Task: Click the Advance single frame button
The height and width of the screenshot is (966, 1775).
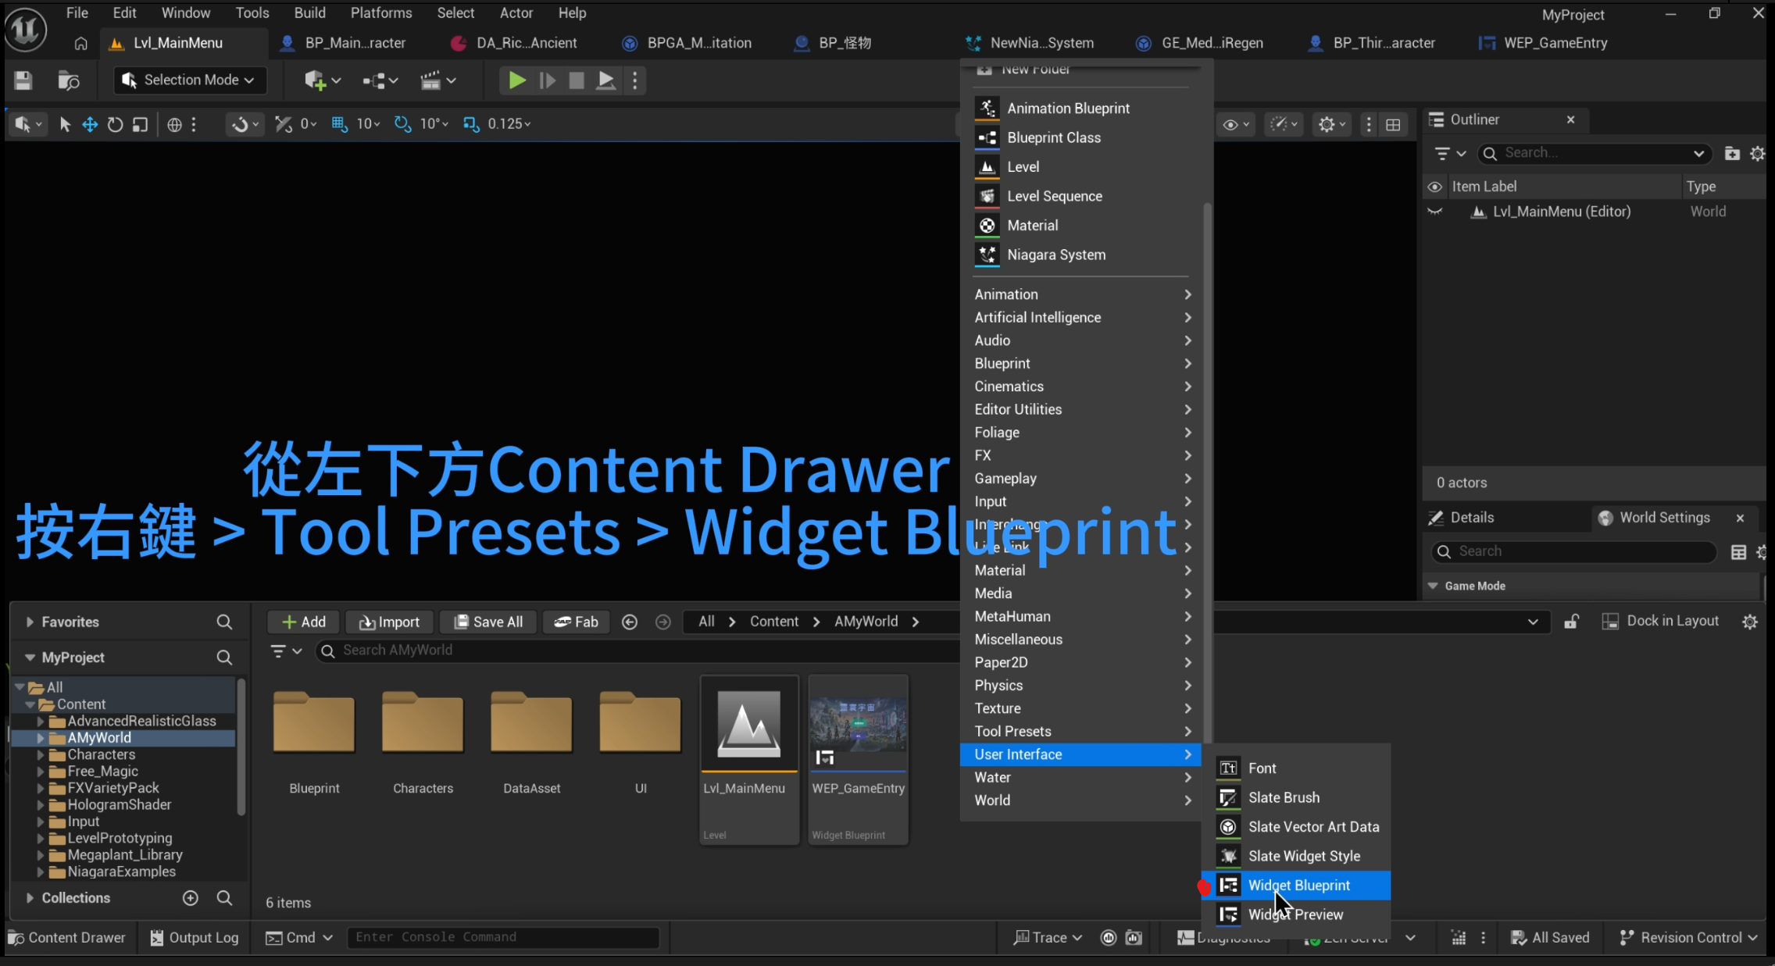Action: [x=547, y=80]
